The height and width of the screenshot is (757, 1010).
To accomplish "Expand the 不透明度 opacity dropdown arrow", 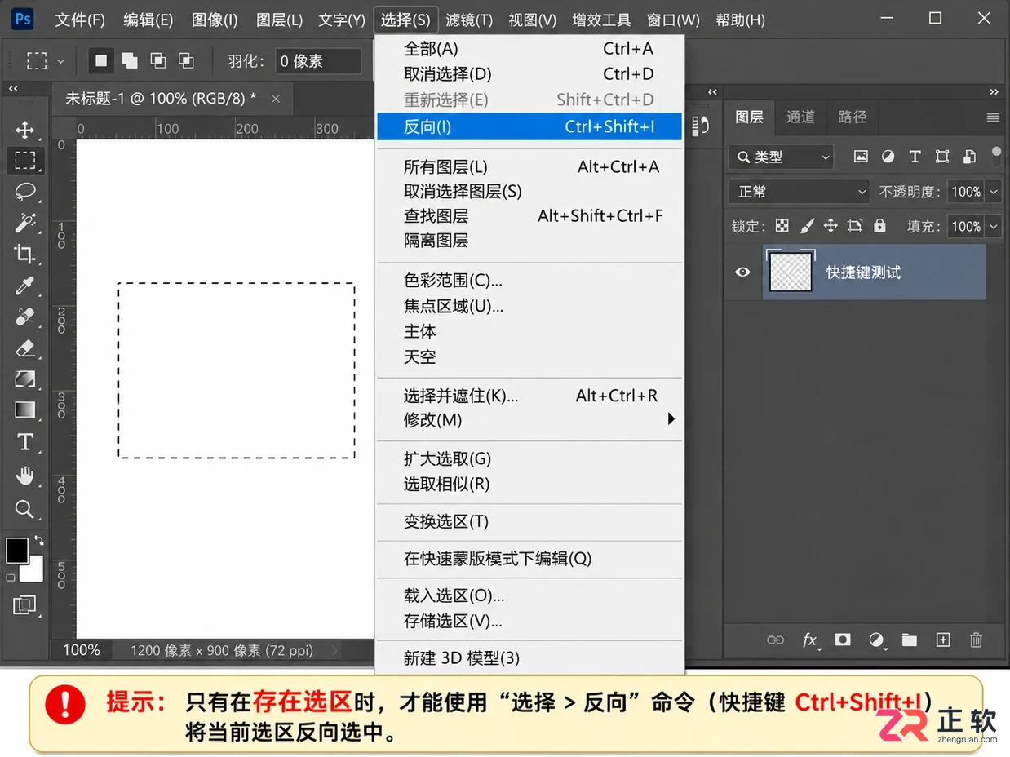I will [994, 192].
